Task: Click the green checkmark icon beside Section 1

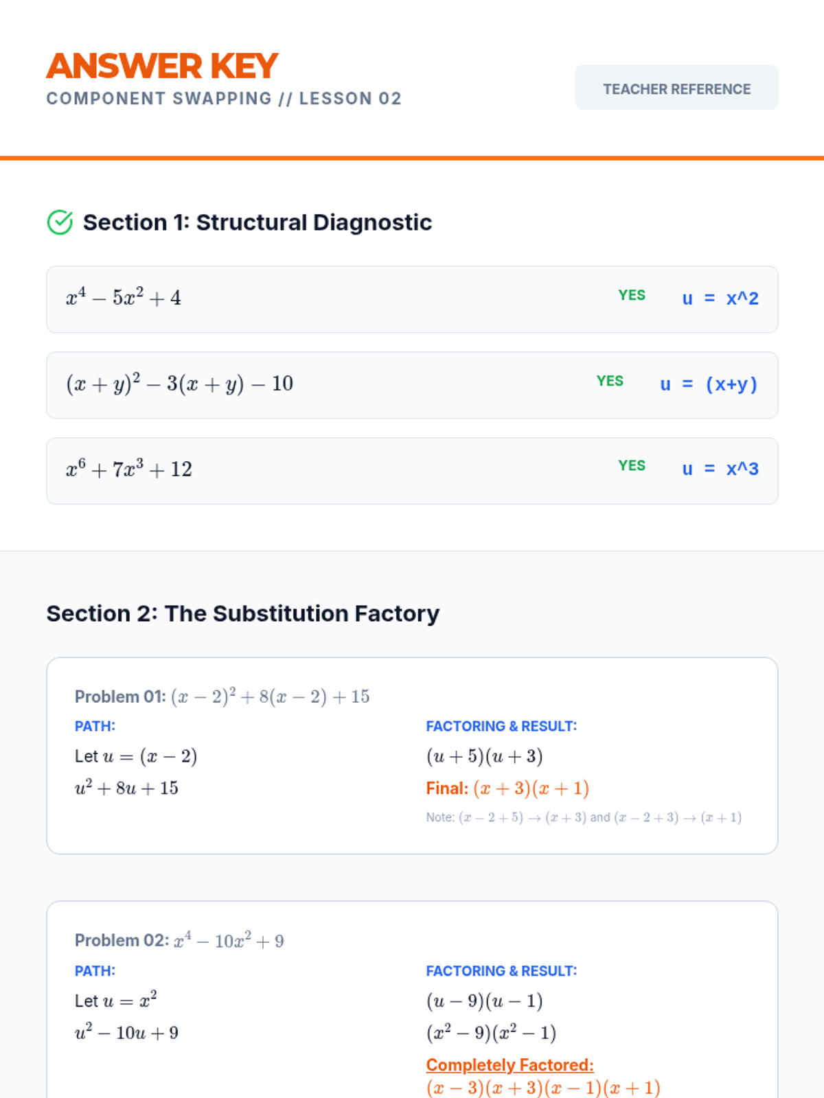Action: coord(60,222)
